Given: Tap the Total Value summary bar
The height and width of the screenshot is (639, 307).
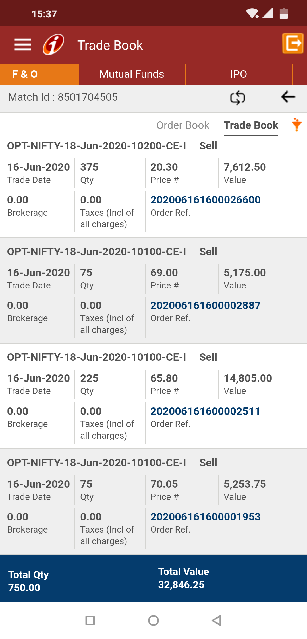Looking at the screenshot, I should 183,578.
